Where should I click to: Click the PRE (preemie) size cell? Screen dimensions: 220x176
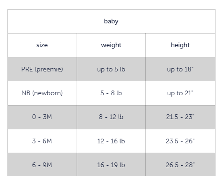(42, 69)
